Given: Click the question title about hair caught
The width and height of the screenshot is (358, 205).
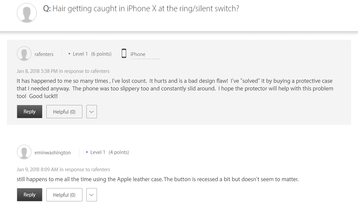Looking at the screenshot, I should pos(146,9).
